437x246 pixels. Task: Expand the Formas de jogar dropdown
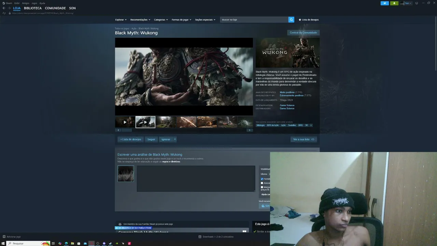(x=181, y=20)
